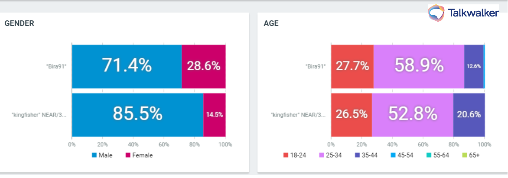Image resolution: width=508 pixels, height=178 pixels.
Task: Select kingfisher 35-44 segment showing 20.6%
Action: pyautogui.click(x=468, y=114)
